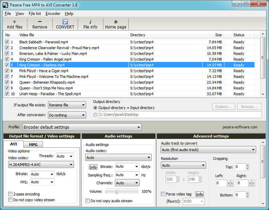The image size is (269, 210).
Task: Open the Sampling freq. dropdown
Action: click(127, 175)
